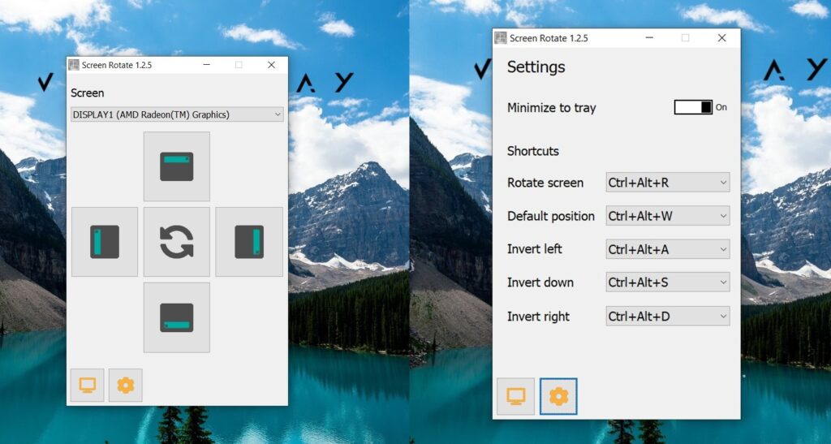Open the Default position shortcut dropdown
831x444 pixels.
(x=668, y=216)
